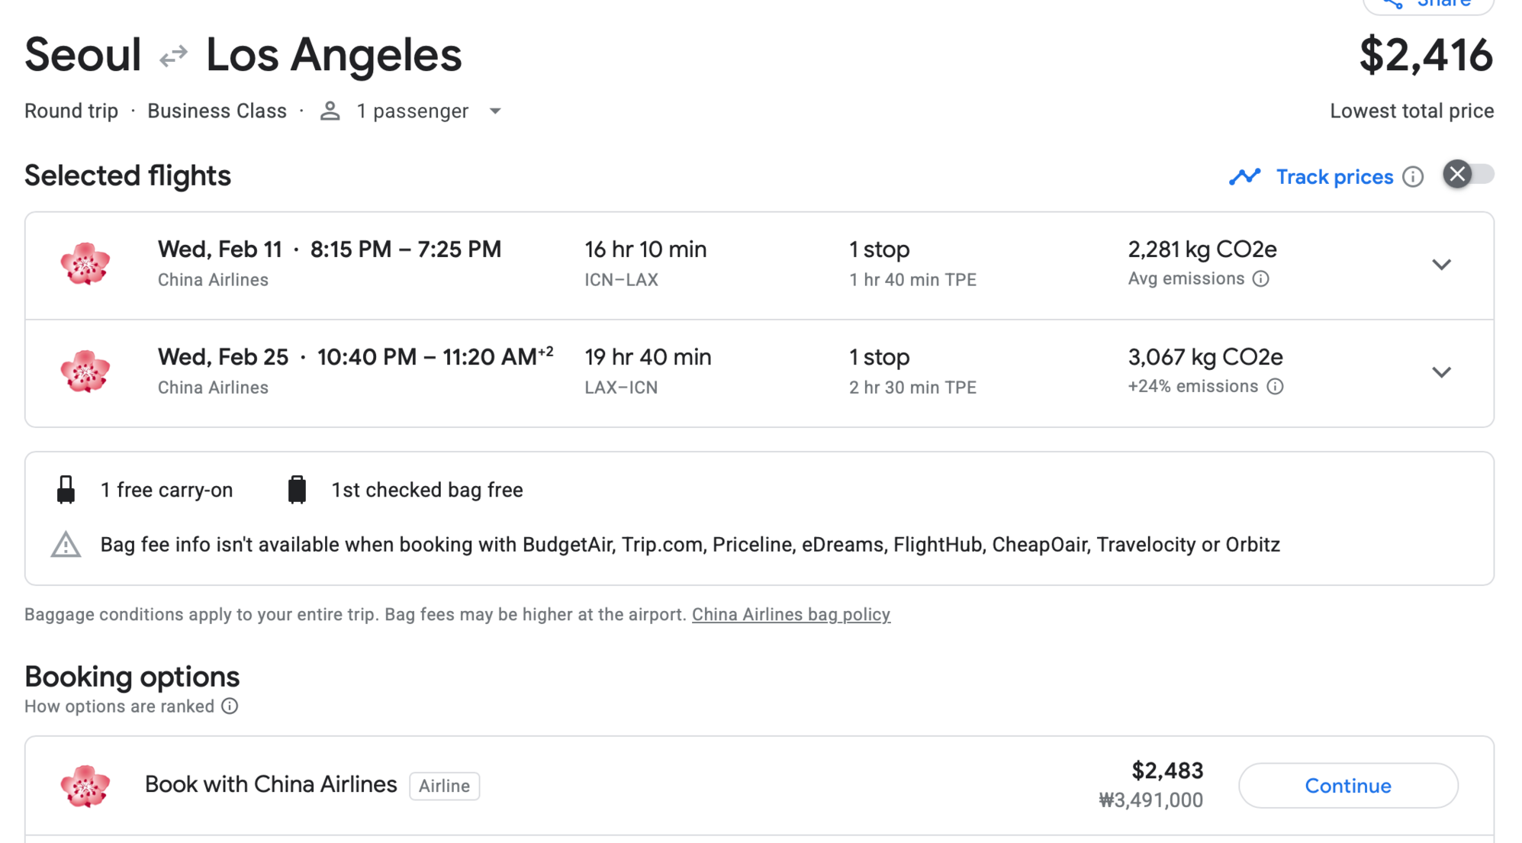This screenshot has width=1522, height=843.
Task: Dismiss the selected flights with the X button
Action: 1457,174
